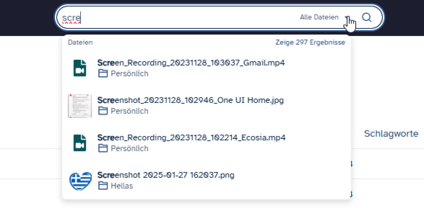Open Screen_Recording_20231128_103037_Gmail.mp4 result
Screen dimensions: 424x208
coord(191,63)
